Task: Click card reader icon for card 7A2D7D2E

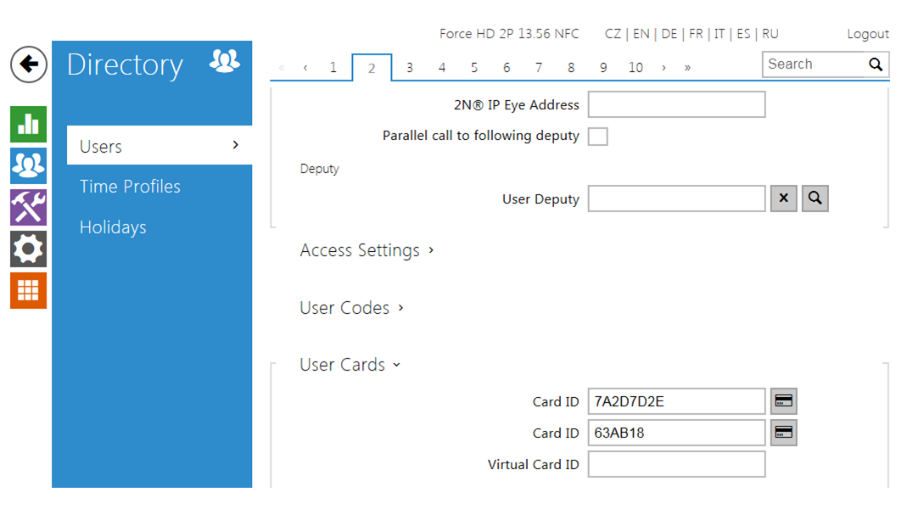Action: (783, 401)
